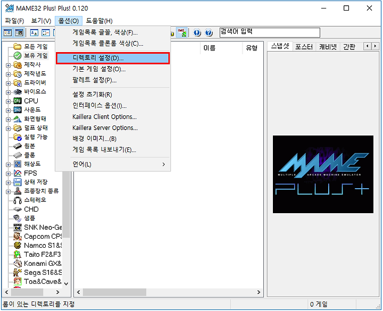Image resolution: width=383 pixels, height=311 pixels.
Task: Choose 게임목록 글꼴, 색상(F) menu item
Action: pyautogui.click(x=113, y=32)
